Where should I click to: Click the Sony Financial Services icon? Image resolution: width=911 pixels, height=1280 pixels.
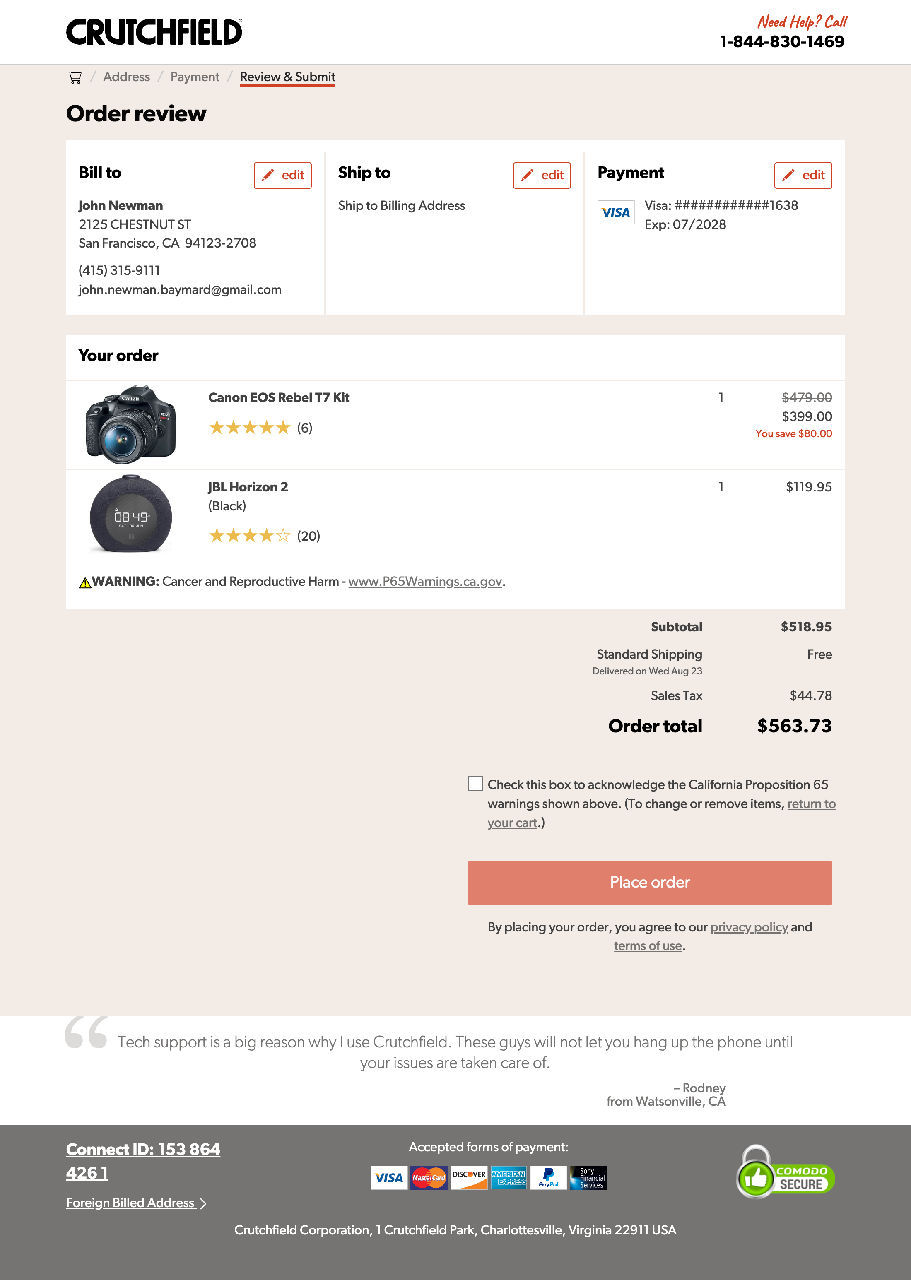click(588, 1177)
